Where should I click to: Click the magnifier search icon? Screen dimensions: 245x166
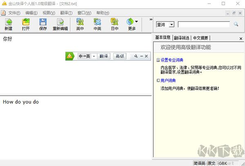point(236,25)
